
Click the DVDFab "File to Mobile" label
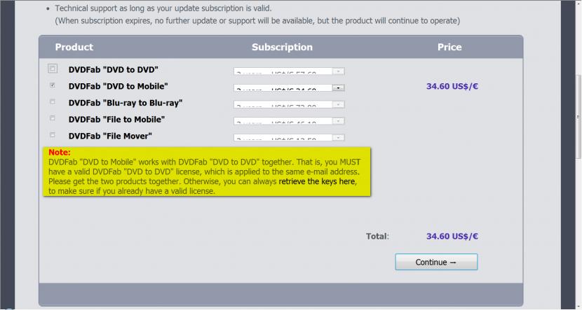point(116,119)
